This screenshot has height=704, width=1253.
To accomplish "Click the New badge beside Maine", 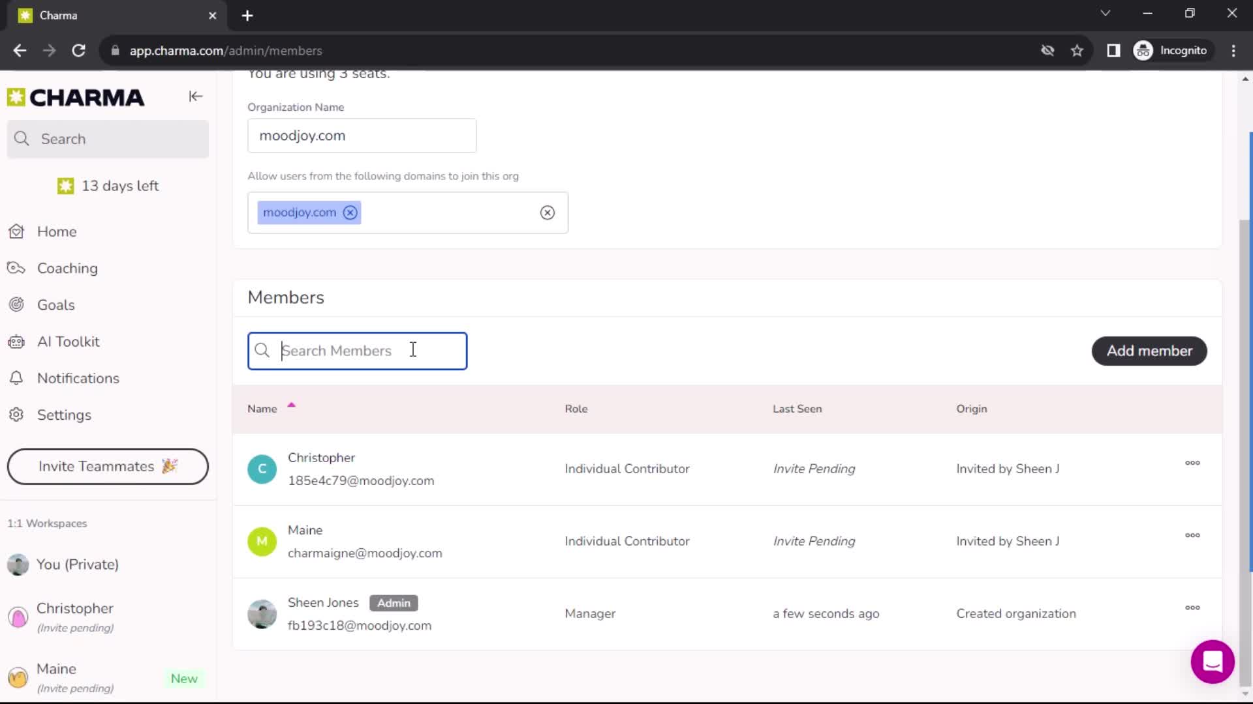I will pos(184,679).
